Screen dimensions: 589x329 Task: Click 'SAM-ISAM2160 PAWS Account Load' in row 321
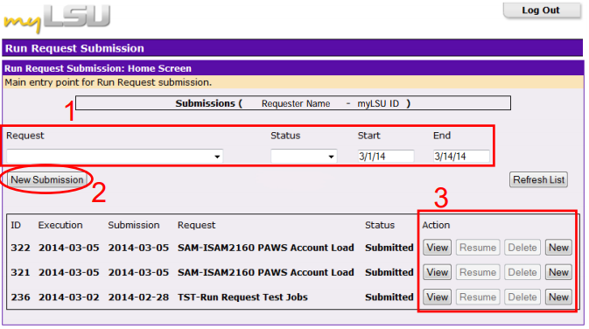click(x=265, y=273)
